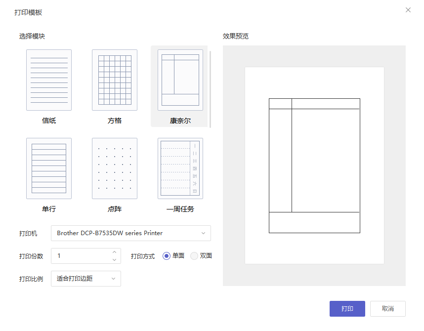Image resolution: width=424 pixels, height=331 pixels.
Task: Select the 信纸 lined paper template
Action: coord(49,80)
